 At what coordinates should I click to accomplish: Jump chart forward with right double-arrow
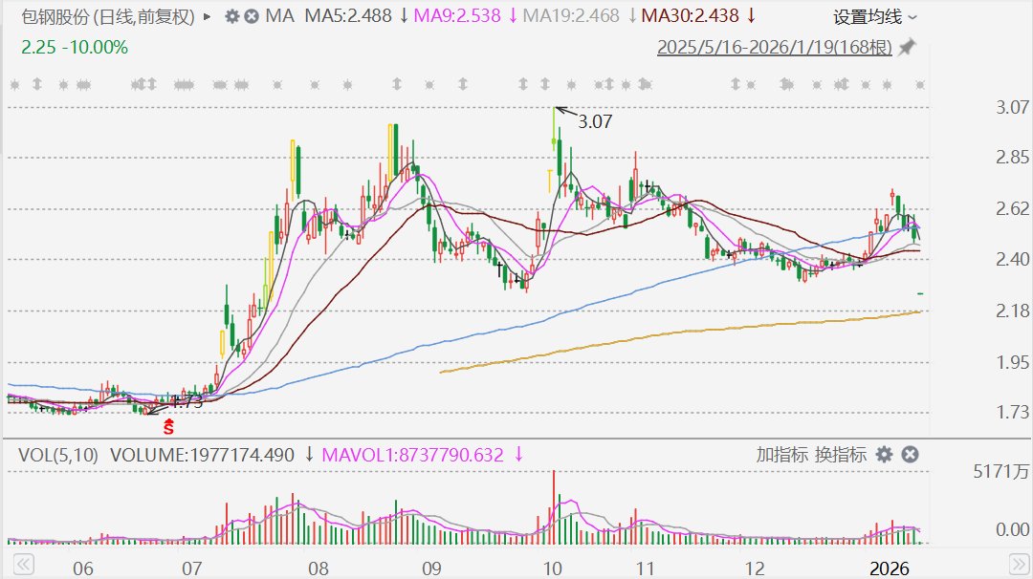click(1019, 565)
